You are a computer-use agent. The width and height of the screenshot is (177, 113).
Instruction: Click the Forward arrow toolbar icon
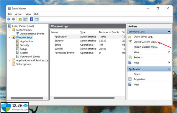tap(14, 19)
